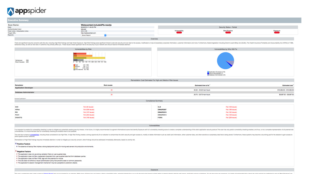Click Database Administrator root causes count 25
Image resolution: width=310 pixels, height=174 pixels.
tap(112, 95)
